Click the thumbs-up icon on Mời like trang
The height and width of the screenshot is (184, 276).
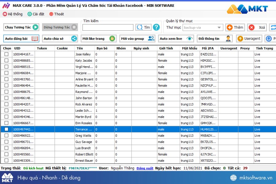click(x=112, y=39)
